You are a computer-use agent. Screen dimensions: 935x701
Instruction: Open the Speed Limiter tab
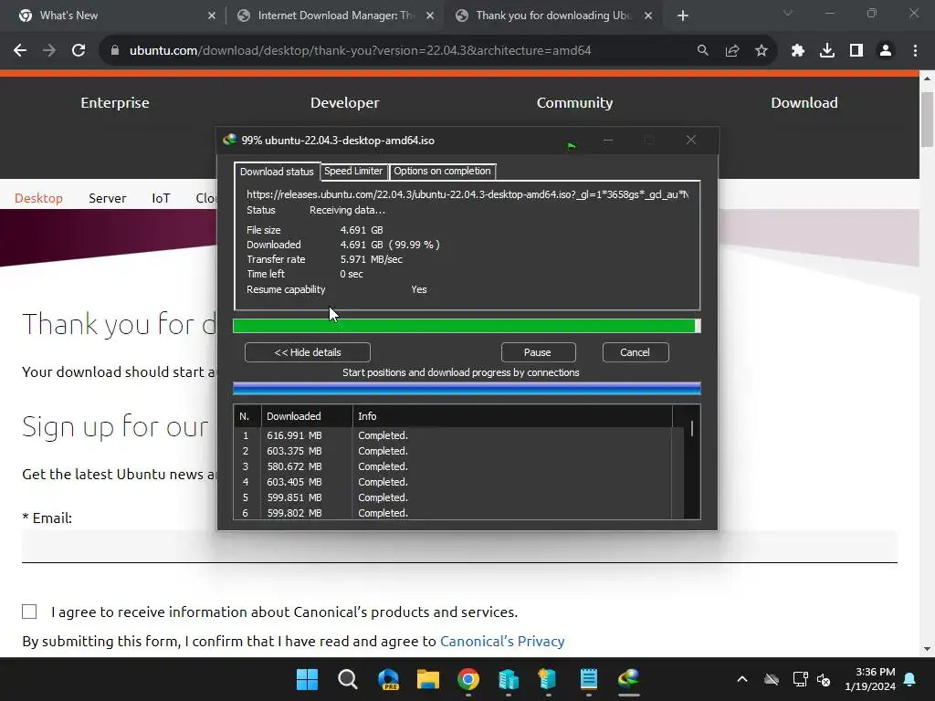tap(353, 171)
